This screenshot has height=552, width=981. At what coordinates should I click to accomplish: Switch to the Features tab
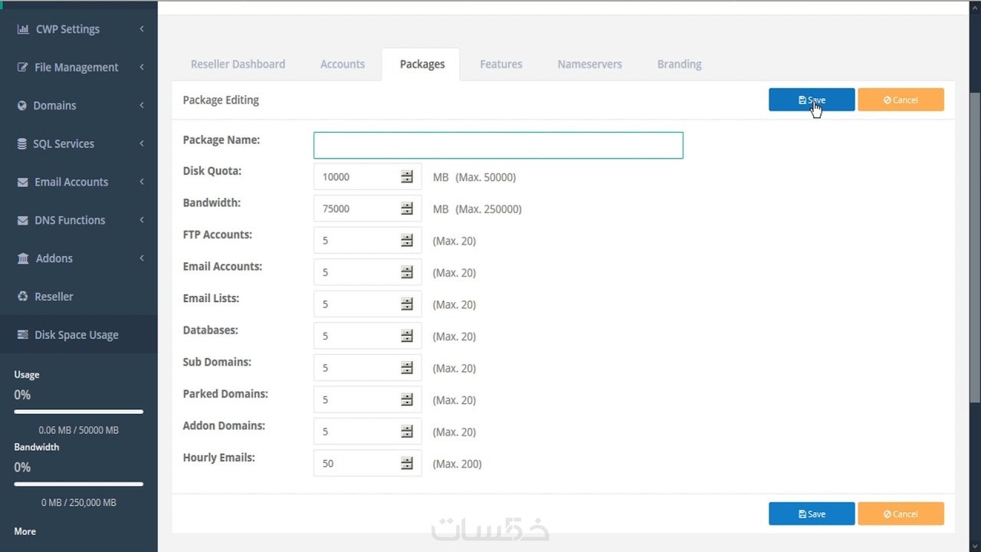501,64
